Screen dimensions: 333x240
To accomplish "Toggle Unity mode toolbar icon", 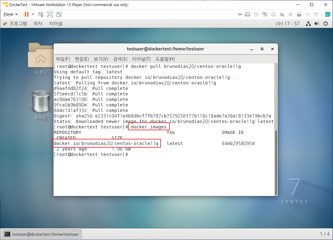I will (x=59, y=14).
